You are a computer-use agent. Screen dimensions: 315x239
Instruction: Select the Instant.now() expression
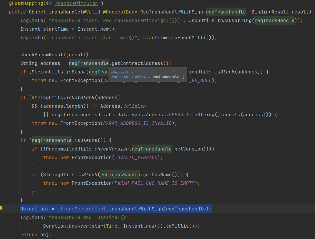(x=95, y=29)
